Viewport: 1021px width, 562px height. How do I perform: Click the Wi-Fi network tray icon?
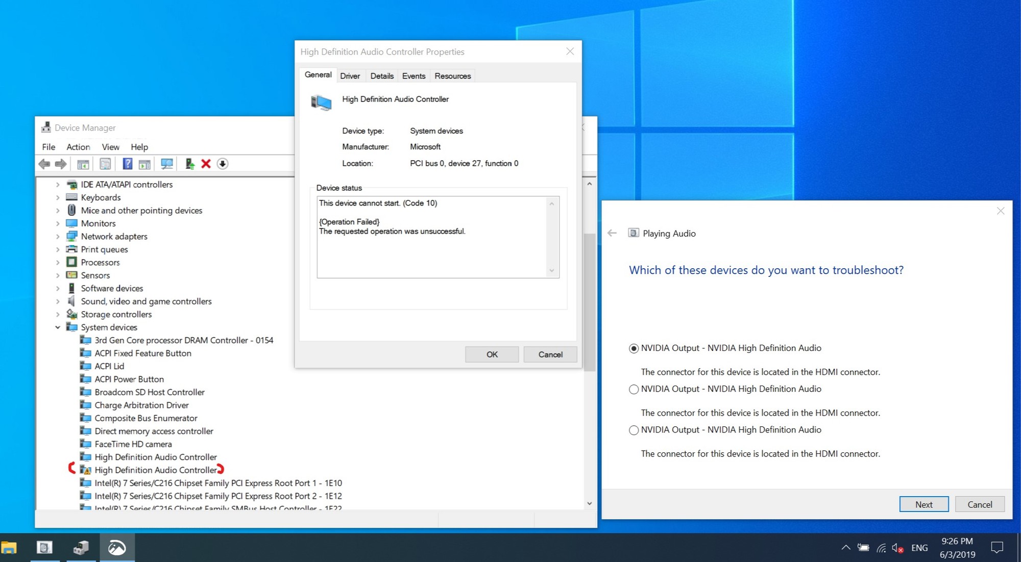881,548
